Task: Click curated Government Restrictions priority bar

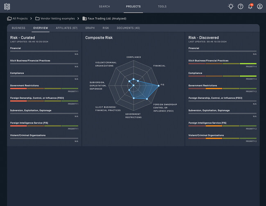Action: point(44,88)
